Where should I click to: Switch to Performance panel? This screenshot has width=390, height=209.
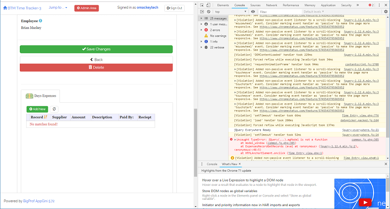coord(291,5)
